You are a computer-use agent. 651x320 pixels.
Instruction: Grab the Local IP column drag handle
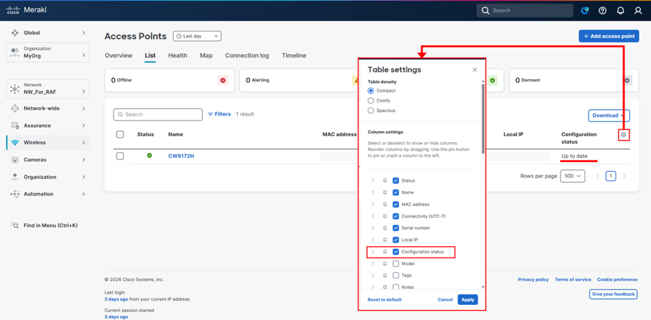(x=373, y=240)
